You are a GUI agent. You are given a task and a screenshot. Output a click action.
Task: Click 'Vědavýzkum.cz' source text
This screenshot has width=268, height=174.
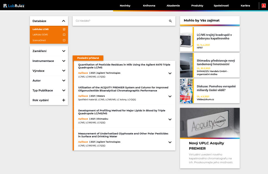click(x=205, y=99)
